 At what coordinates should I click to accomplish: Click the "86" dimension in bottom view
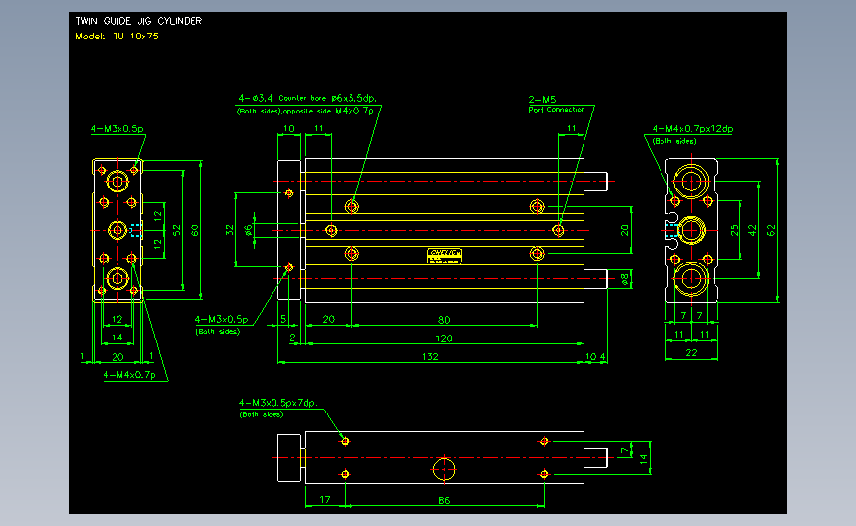[444, 501]
